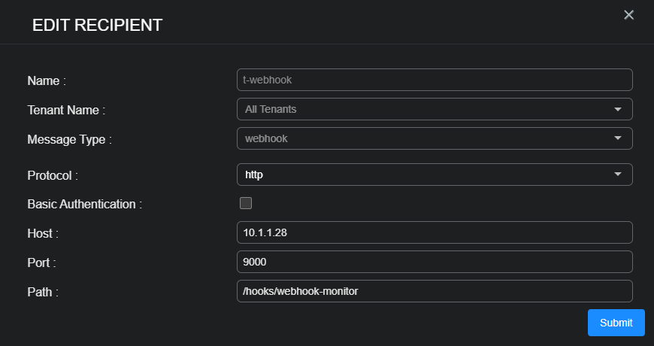Click the 'webhook' Message Type value
The width and height of the screenshot is (654, 346).
click(266, 138)
